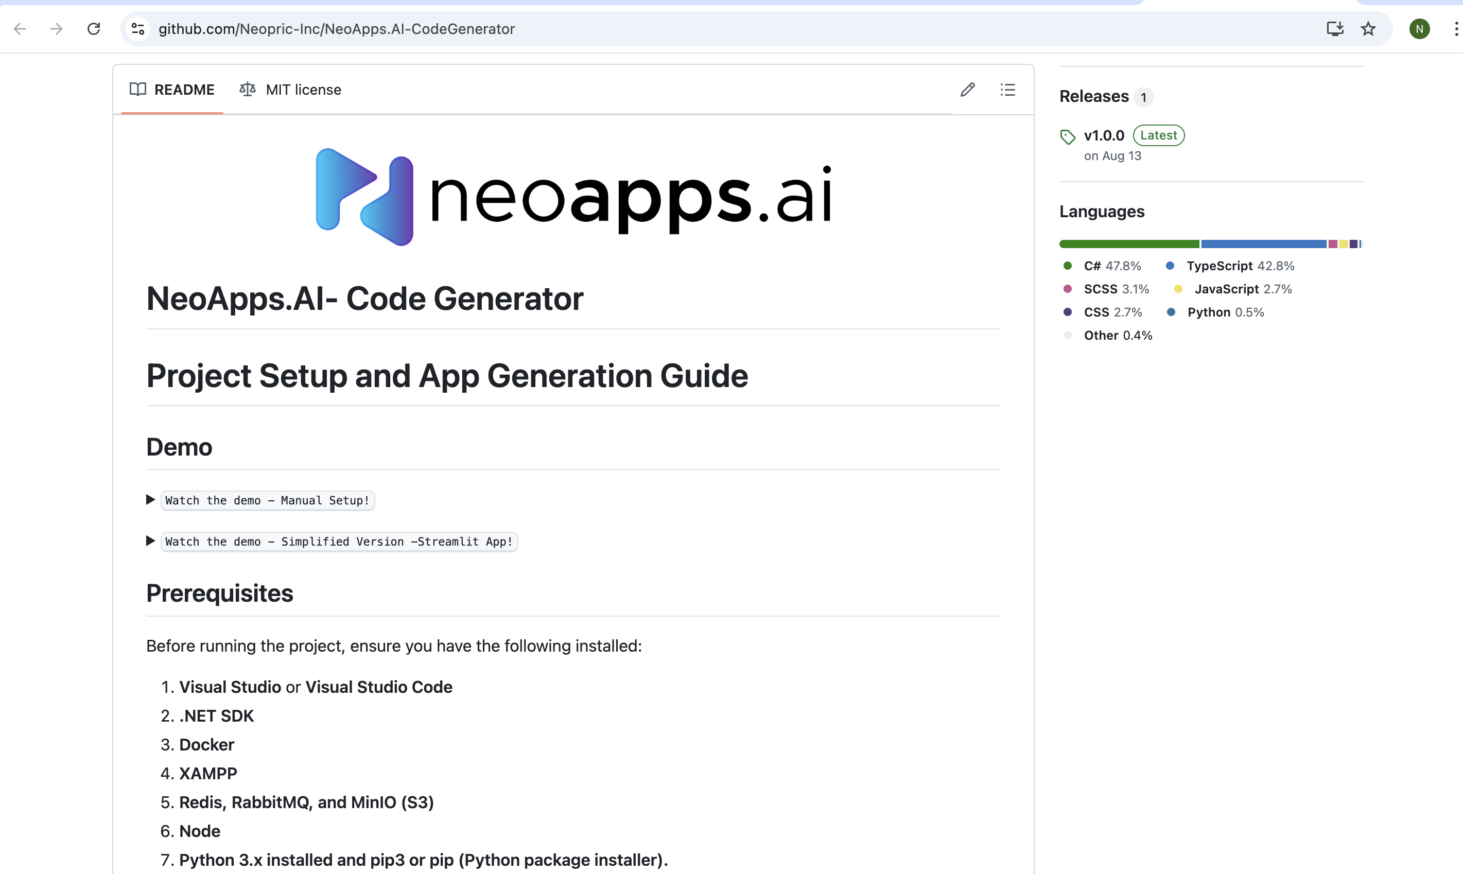The height and width of the screenshot is (874, 1463).
Task: Click the green segment of the languages bar
Action: click(x=1128, y=243)
